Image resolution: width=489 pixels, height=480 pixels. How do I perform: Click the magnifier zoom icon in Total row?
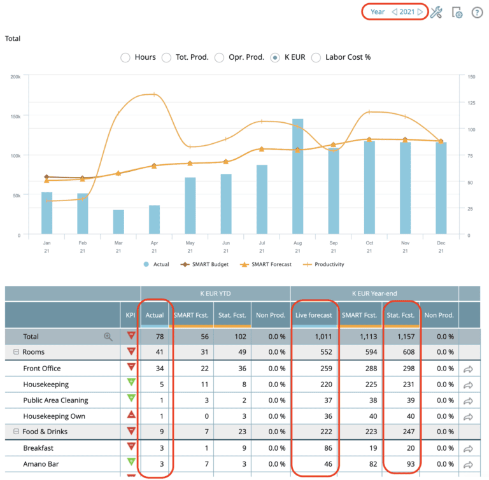pyautogui.click(x=108, y=337)
